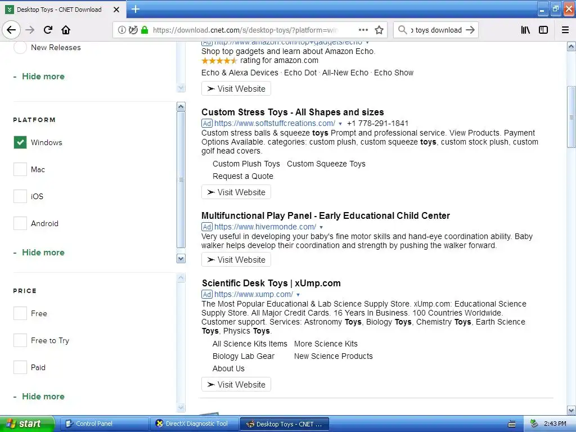
Task: Click the tracking protection shield icon
Action: click(x=133, y=30)
